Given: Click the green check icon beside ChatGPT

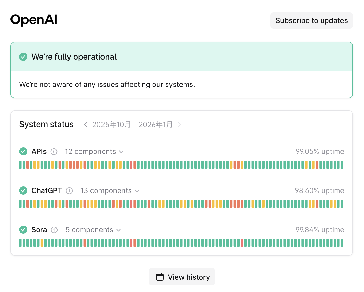Looking at the screenshot, I should pyautogui.click(x=23, y=190).
